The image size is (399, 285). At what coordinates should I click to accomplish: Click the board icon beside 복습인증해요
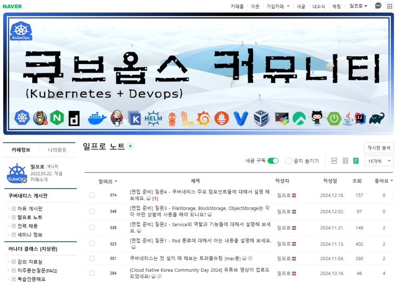tap(14, 279)
